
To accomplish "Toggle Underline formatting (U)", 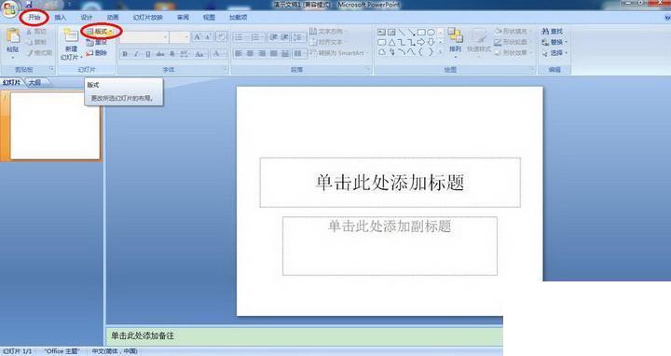I will click(148, 54).
